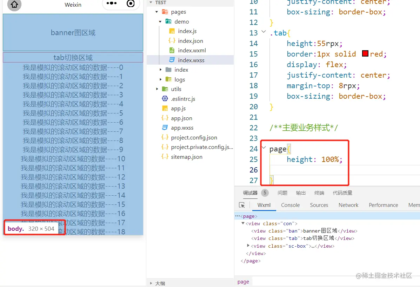Switch to the 终端 tab
Viewport: 420px width, 287px height.
(319, 193)
